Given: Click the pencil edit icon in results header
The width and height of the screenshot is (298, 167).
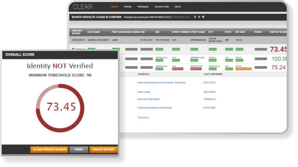Looking at the screenshot, I should [x=199, y=17].
